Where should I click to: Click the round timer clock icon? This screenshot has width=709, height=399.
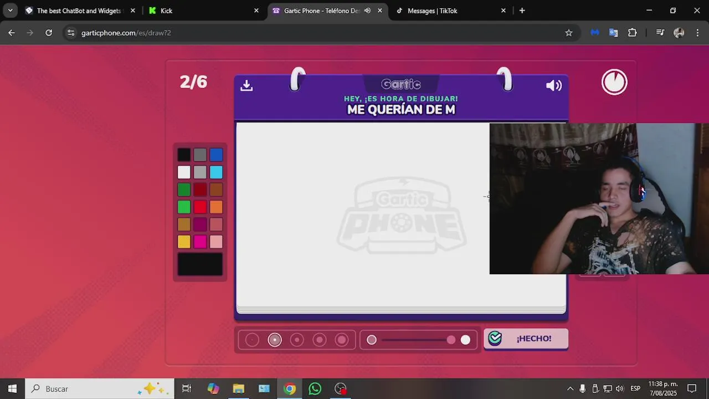pos(614,82)
